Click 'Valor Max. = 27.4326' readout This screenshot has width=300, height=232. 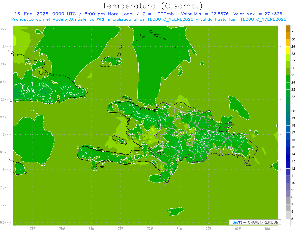[258, 14]
